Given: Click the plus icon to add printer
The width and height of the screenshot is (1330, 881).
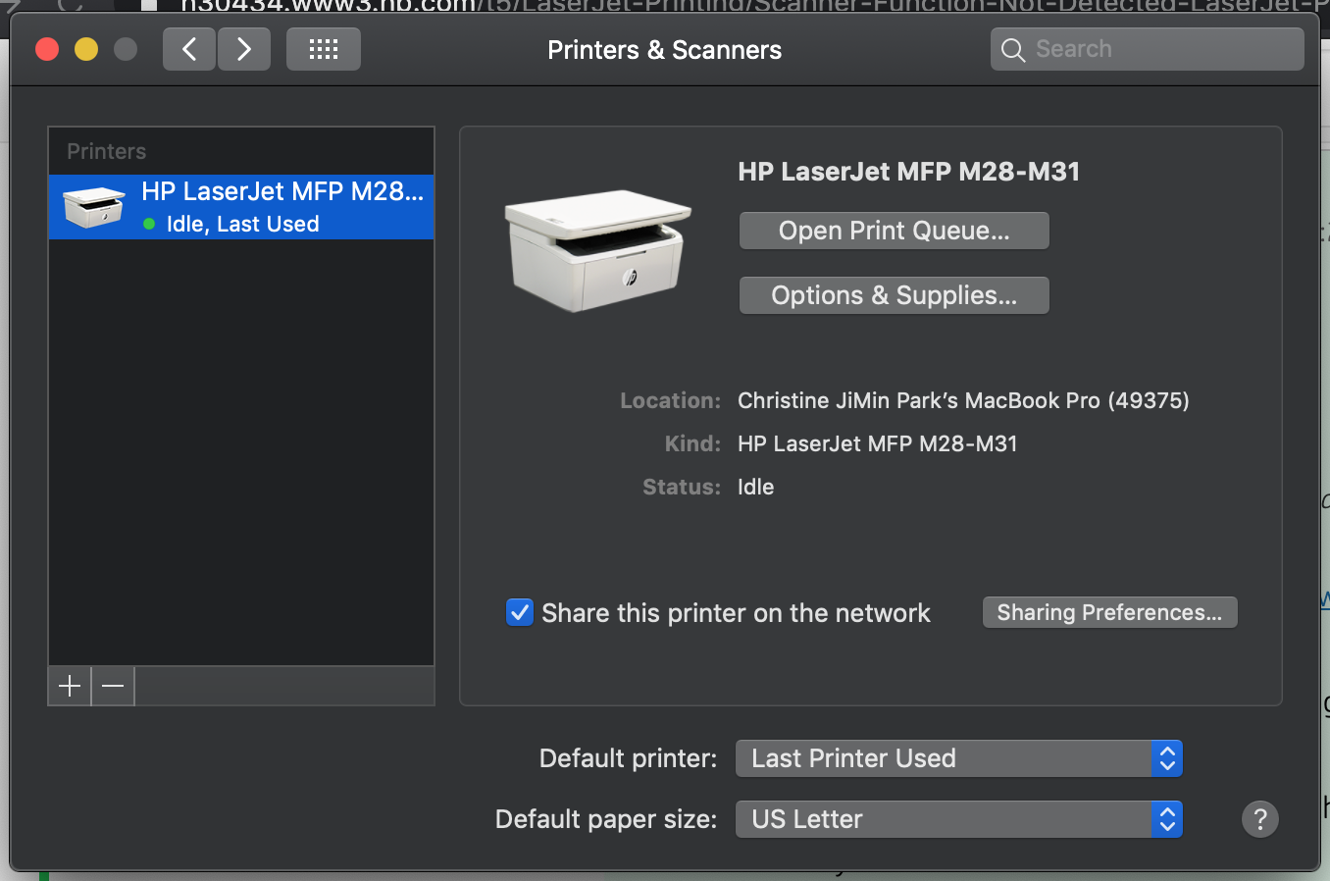Looking at the screenshot, I should pos(70,686).
